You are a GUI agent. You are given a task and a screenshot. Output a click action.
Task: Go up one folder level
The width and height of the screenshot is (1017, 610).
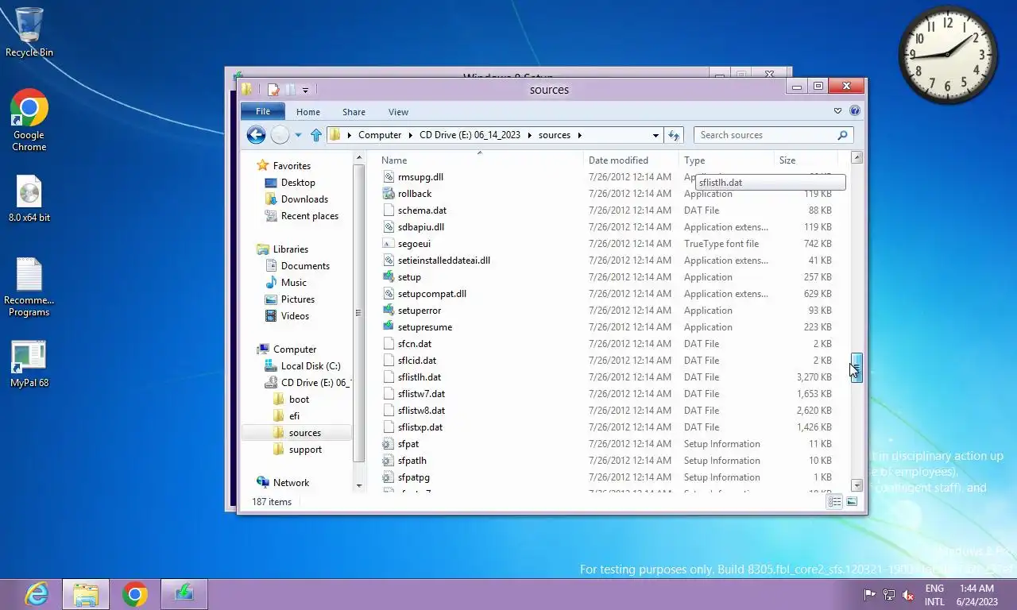pos(316,135)
